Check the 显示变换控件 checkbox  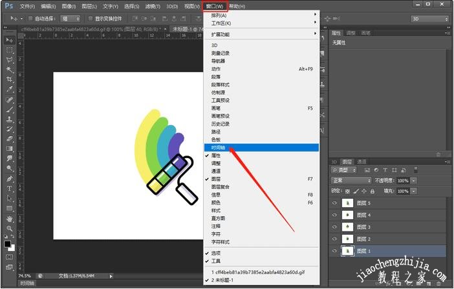coord(89,19)
